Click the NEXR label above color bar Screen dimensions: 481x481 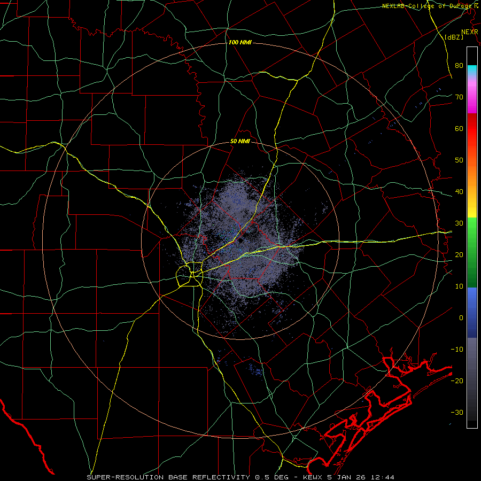469,32
